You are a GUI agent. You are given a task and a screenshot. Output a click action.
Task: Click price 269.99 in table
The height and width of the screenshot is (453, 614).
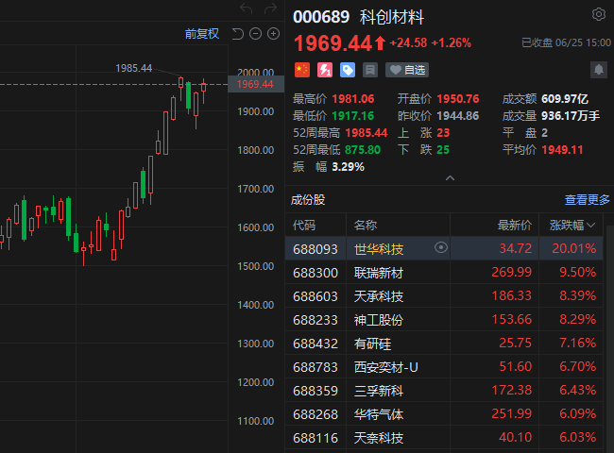pyautogui.click(x=511, y=272)
